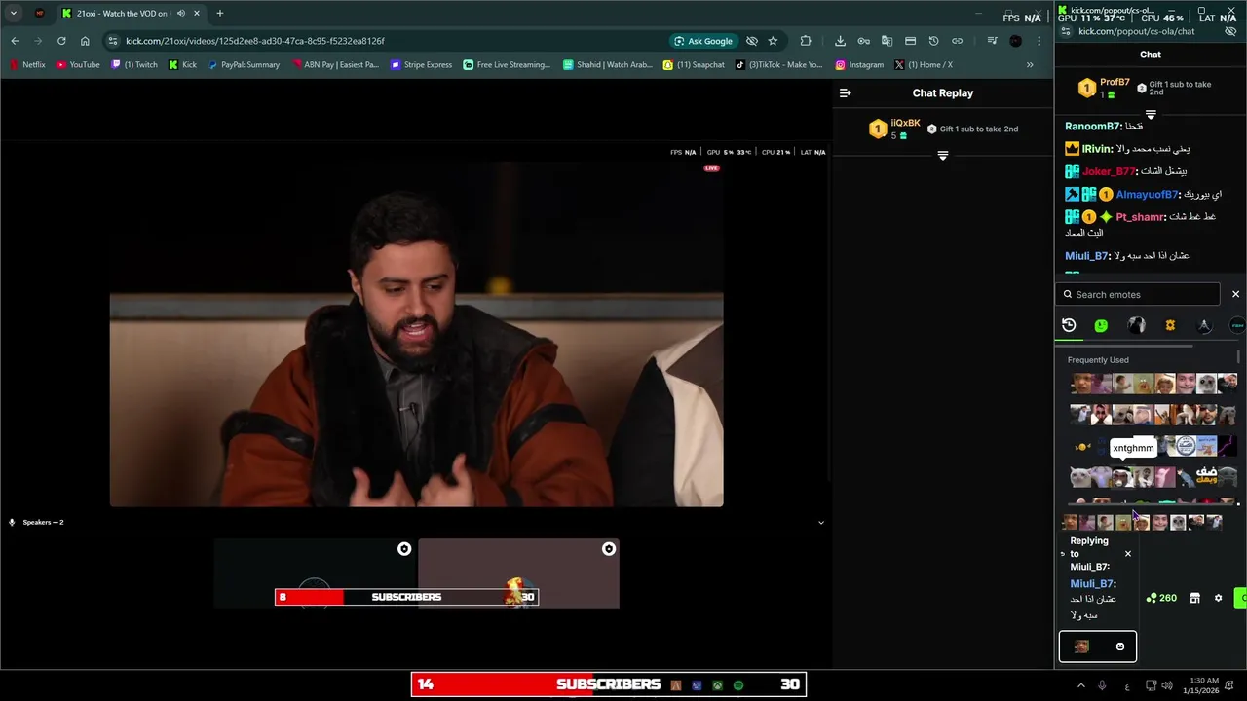Image resolution: width=1247 pixels, height=701 pixels.
Task: Click ProfB7 in popout chat leaderboard
Action: (x=1115, y=83)
